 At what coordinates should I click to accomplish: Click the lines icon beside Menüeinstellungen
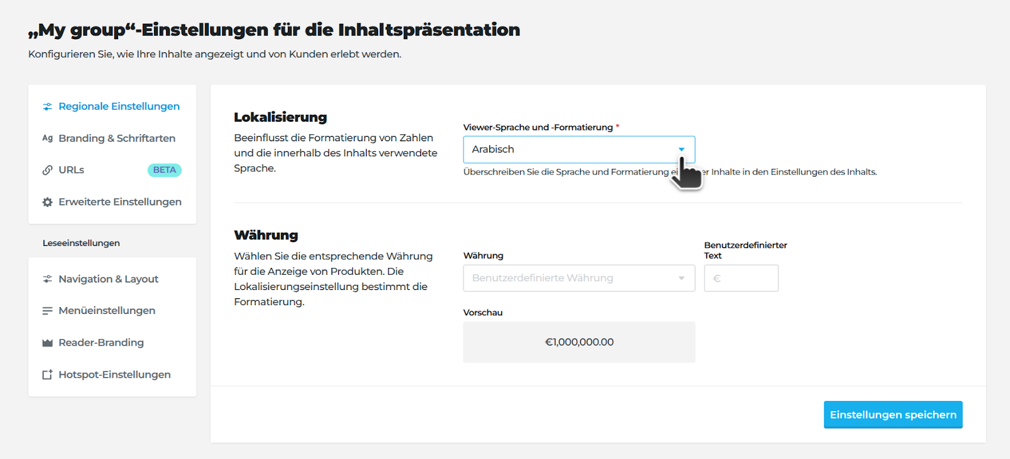click(x=47, y=311)
